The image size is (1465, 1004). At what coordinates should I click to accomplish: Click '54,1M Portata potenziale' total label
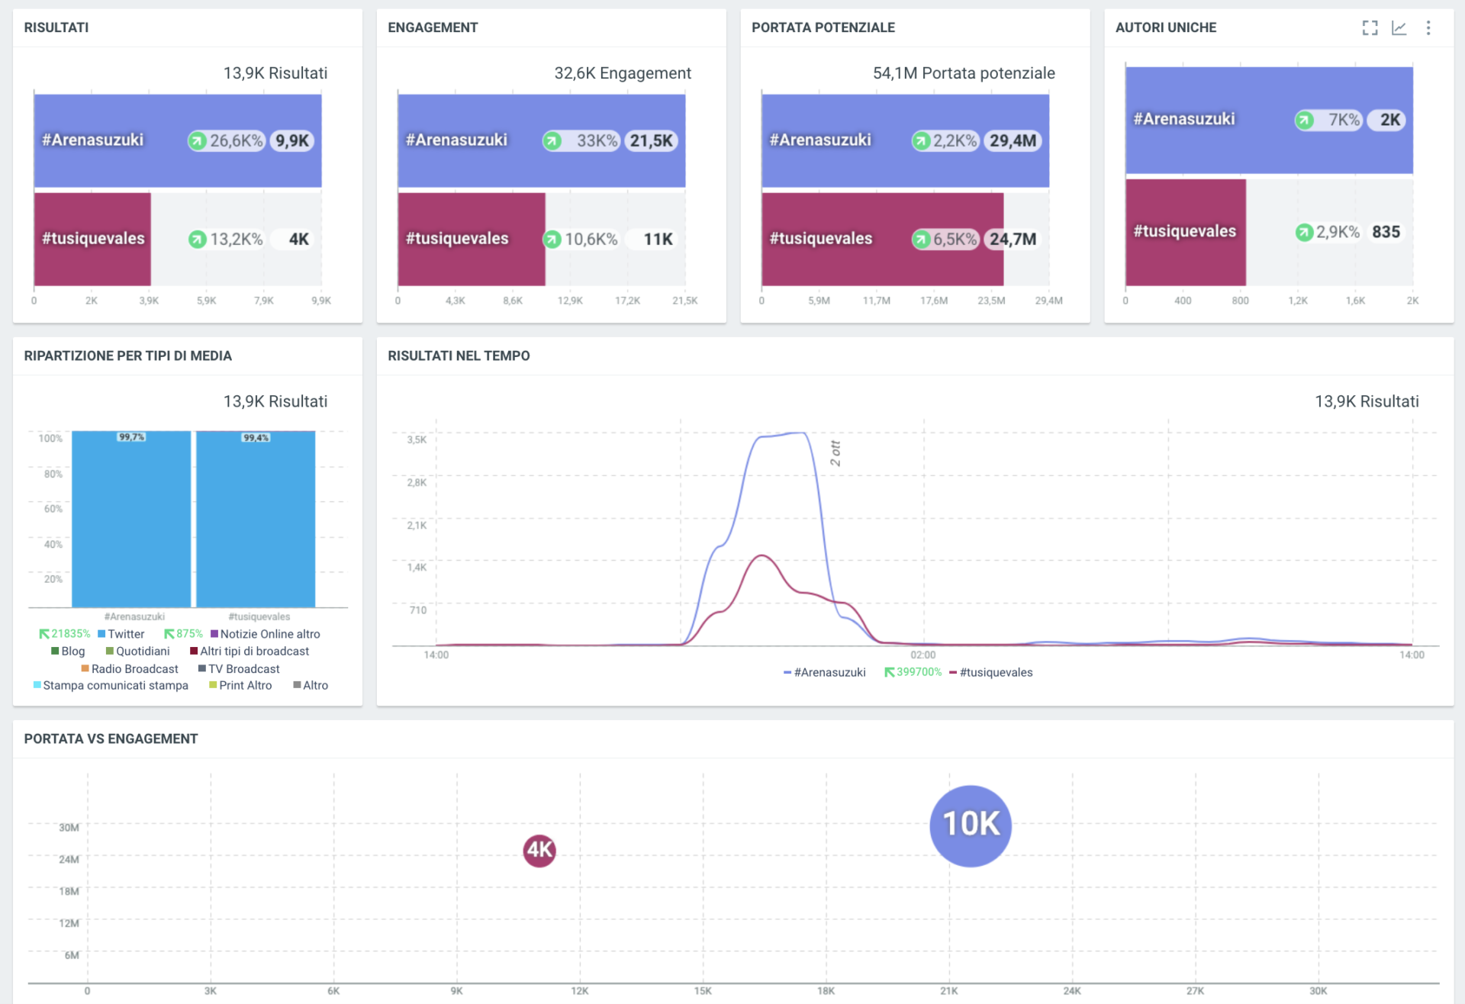point(964,73)
